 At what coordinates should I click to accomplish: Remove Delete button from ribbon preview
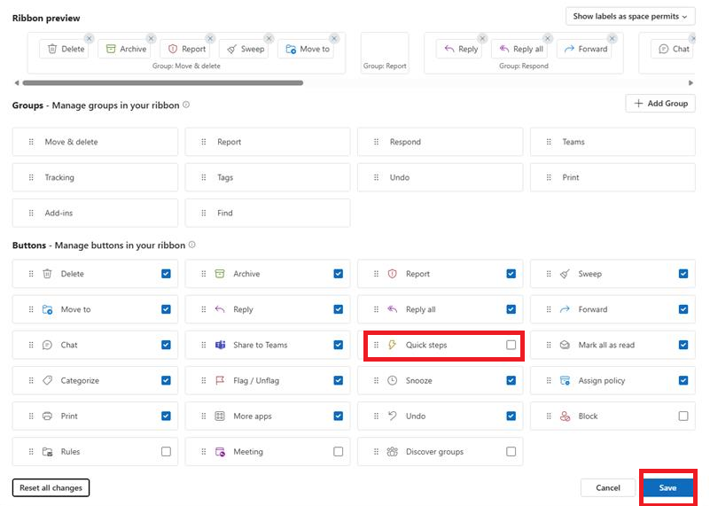pyautogui.click(x=90, y=38)
